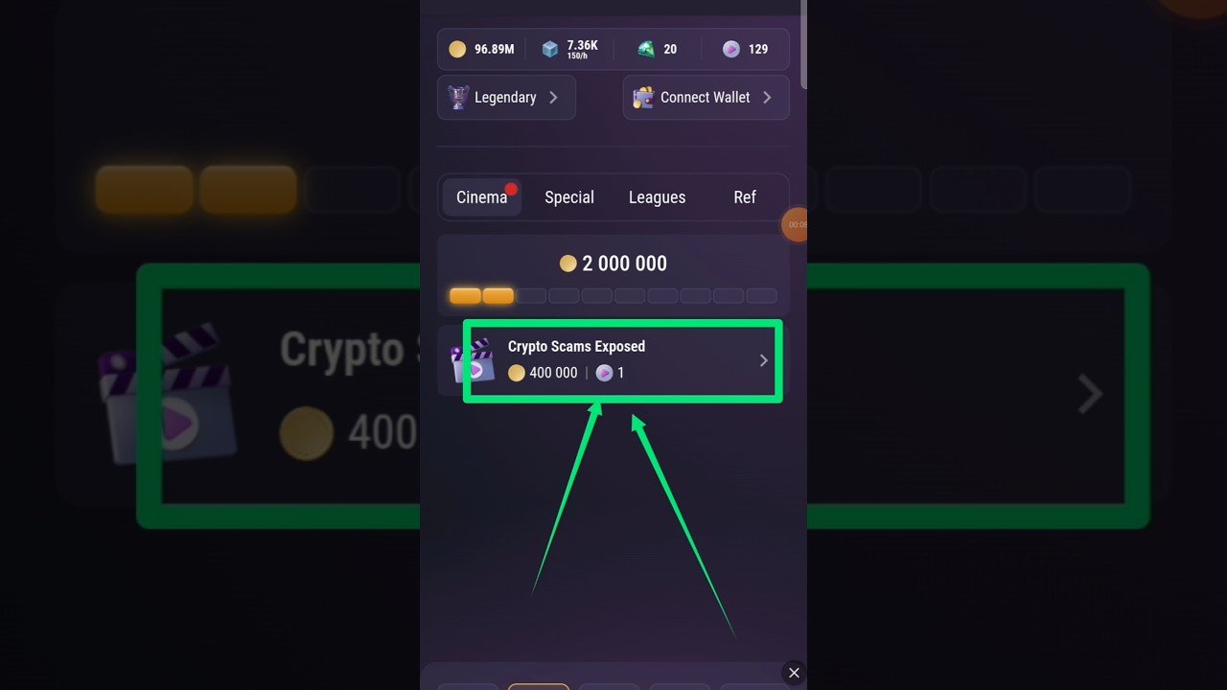Click the Connect Wallet button
Screen dimensions: 1227x690
pyautogui.click(x=706, y=97)
